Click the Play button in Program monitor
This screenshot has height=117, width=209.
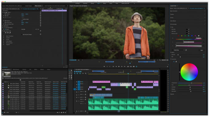pos(119,67)
